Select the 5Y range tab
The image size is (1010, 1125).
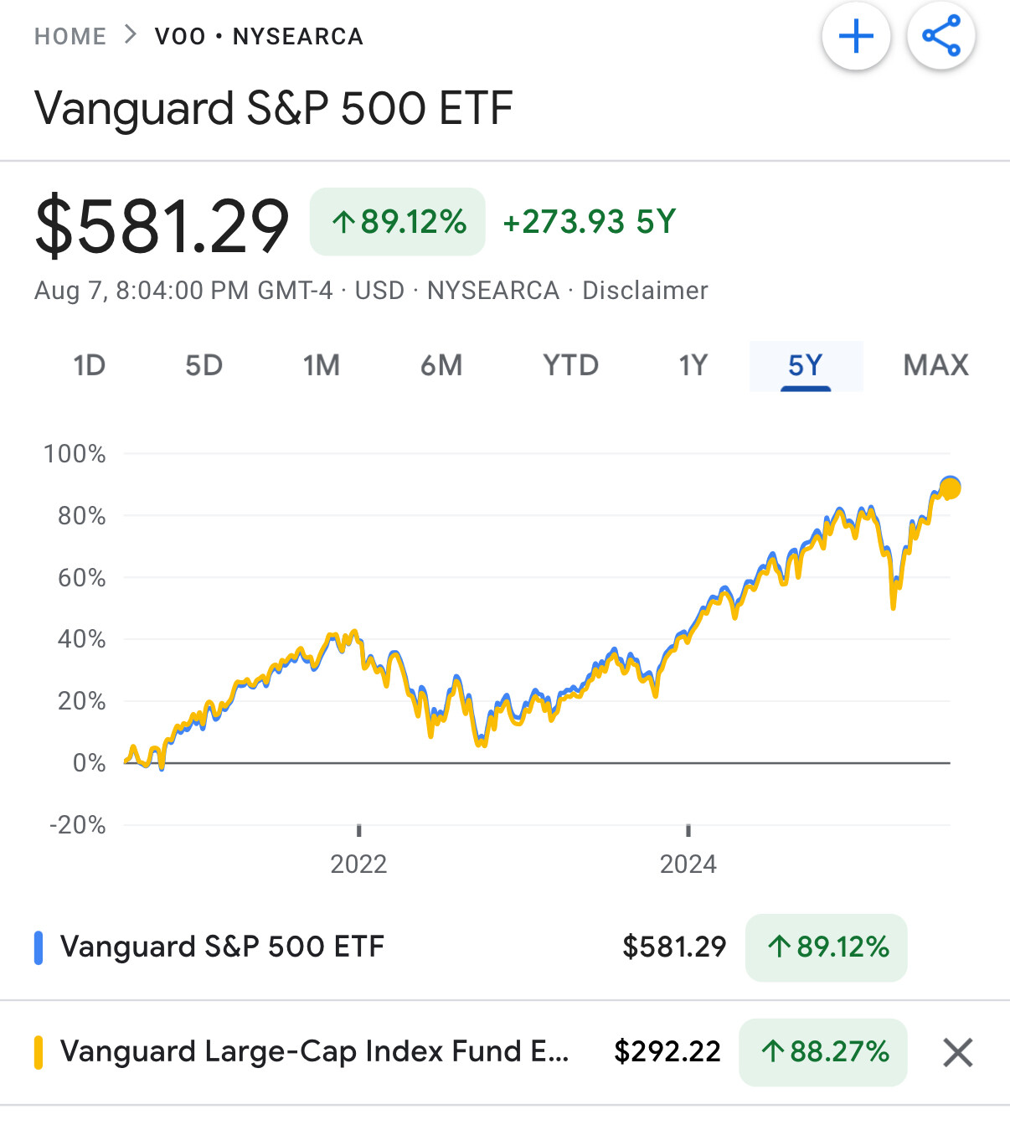click(x=805, y=365)
